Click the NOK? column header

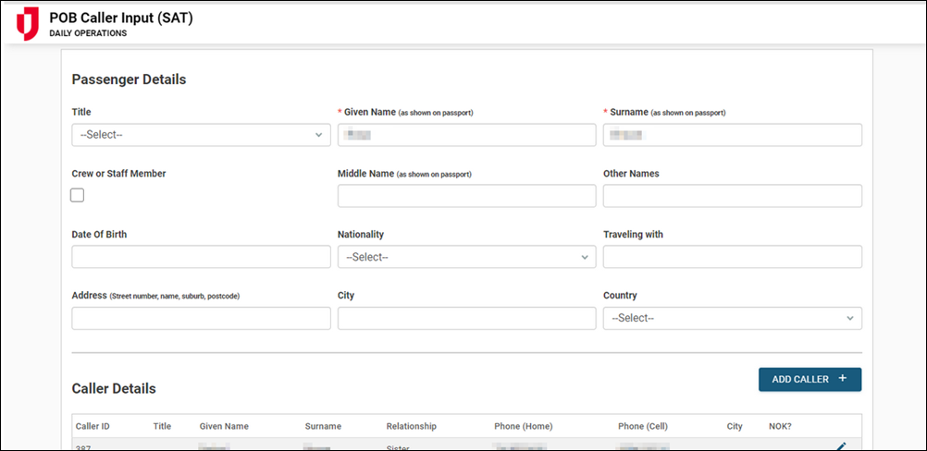[x=780, y=426]
